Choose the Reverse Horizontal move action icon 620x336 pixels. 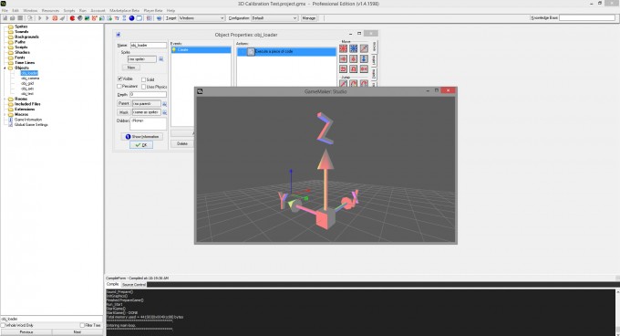point(343,68)
